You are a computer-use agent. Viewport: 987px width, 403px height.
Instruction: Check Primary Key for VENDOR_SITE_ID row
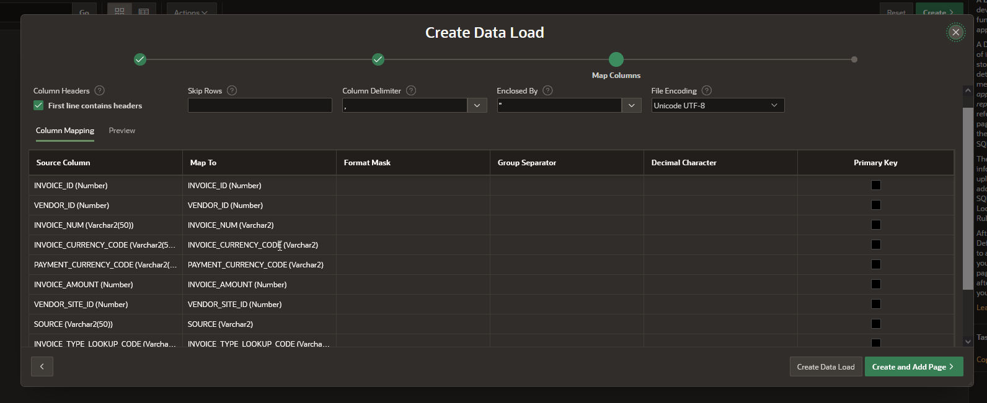(876, 304)
